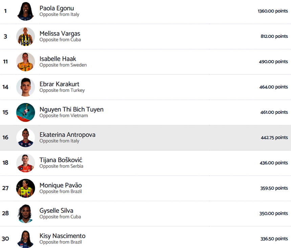
Task: Open the Tijana Bošković name link
Action: pyautogui.click(x=61, y=160)
